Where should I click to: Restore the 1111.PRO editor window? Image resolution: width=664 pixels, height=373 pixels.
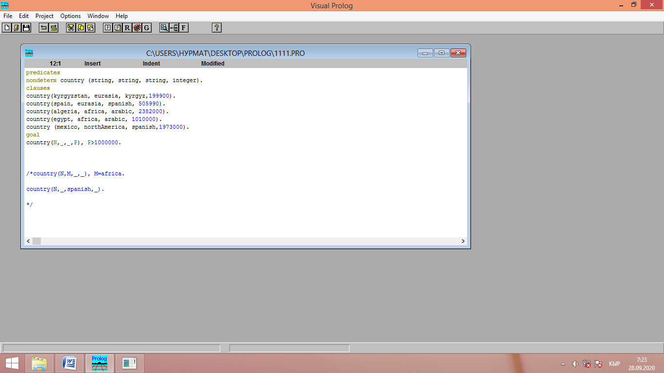point(441,53)
